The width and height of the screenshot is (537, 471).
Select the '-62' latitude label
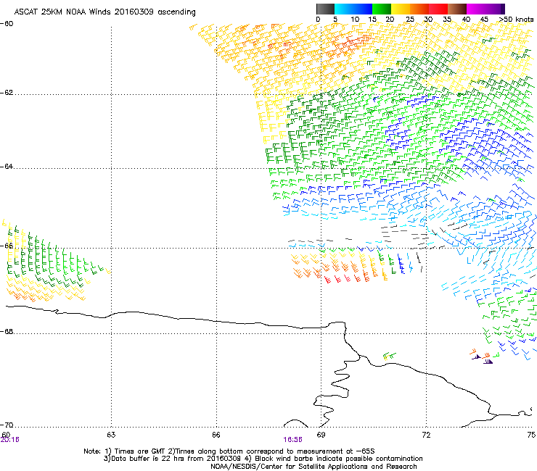coord(7,93)
